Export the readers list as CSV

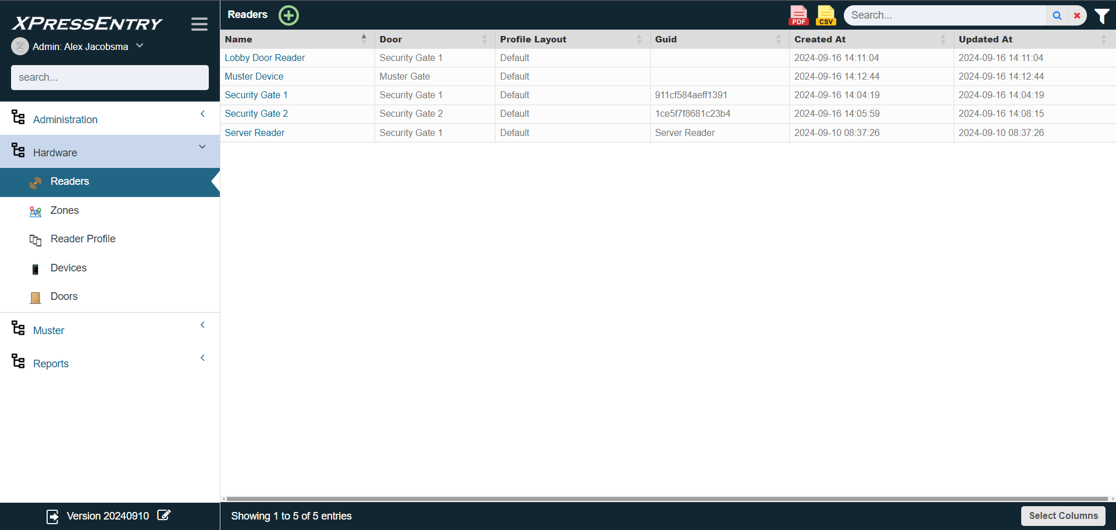(825, 15)
